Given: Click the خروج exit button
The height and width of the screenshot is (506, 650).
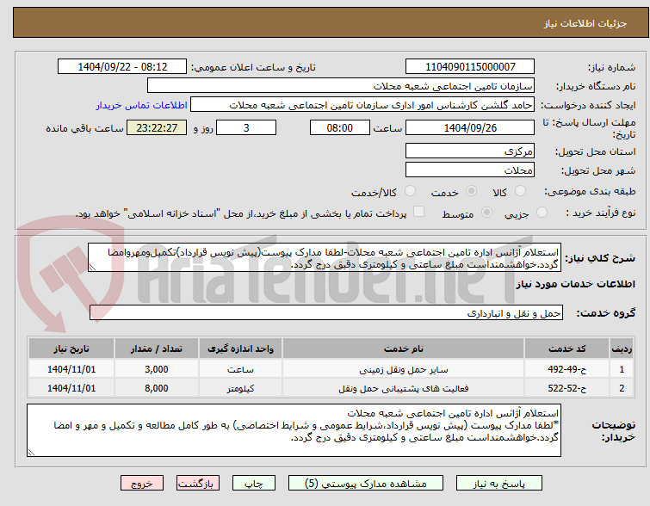Looking at the screenshot, I should 142,484.
